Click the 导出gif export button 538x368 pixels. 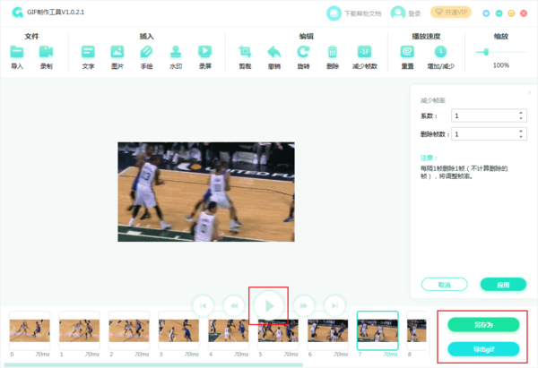(x=482, y=347)
